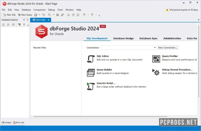Open the Connection combo box dropdown
Viewport: 201px width, 131px height.
[155, 48]
